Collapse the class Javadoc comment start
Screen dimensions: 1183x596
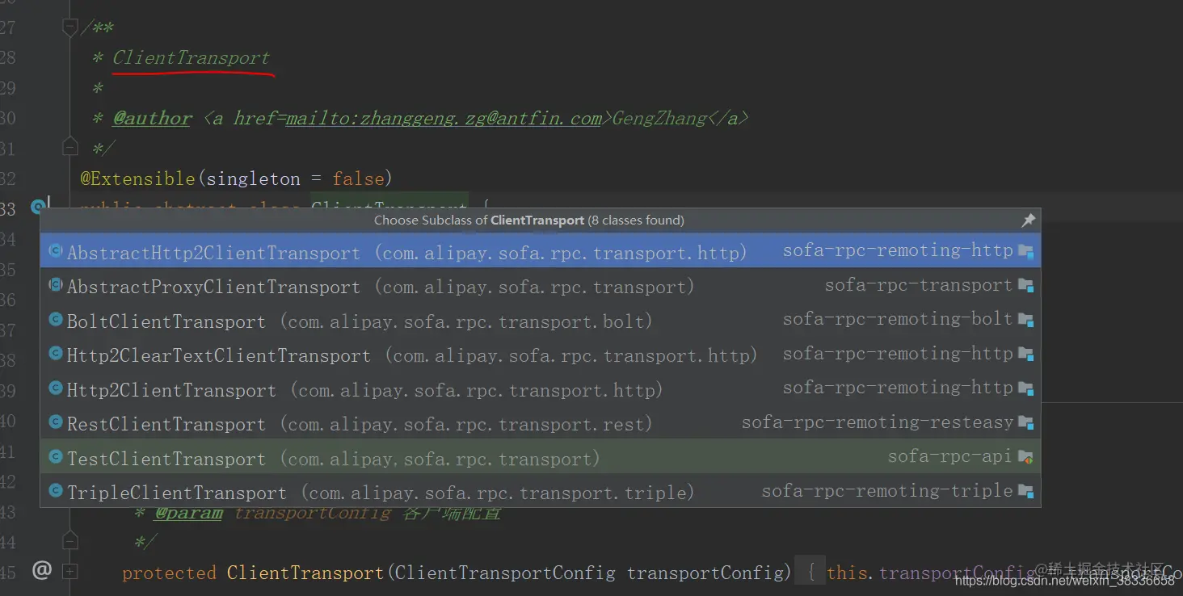point(70,27)
